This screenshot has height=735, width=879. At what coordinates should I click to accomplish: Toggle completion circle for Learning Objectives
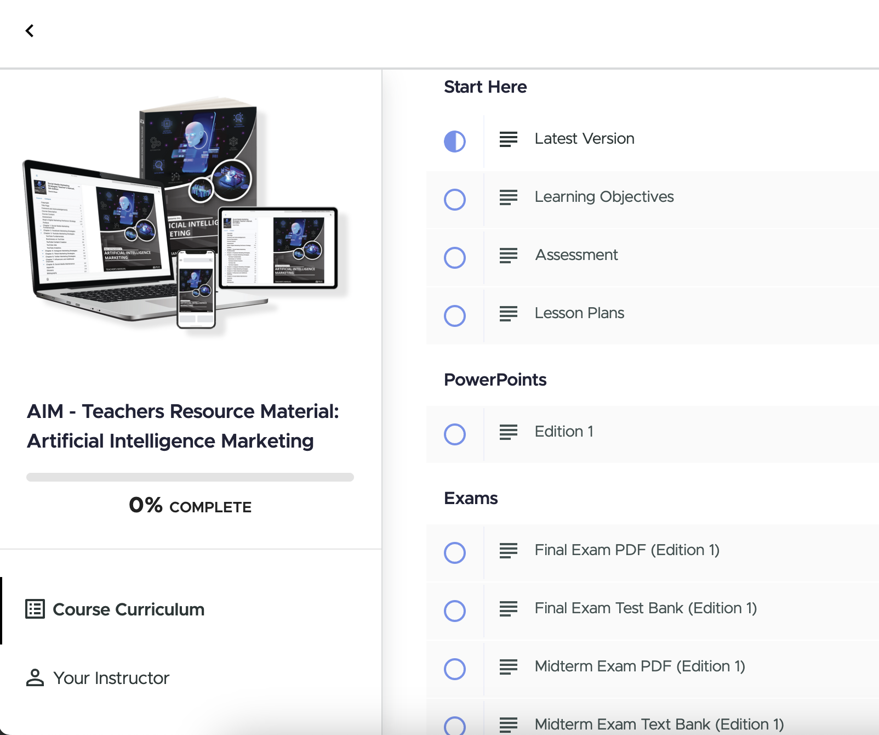click(x=454, y=200)
